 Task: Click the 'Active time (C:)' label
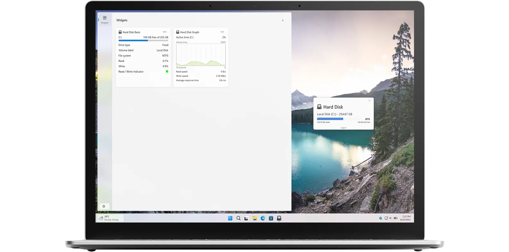click(185, 37)
